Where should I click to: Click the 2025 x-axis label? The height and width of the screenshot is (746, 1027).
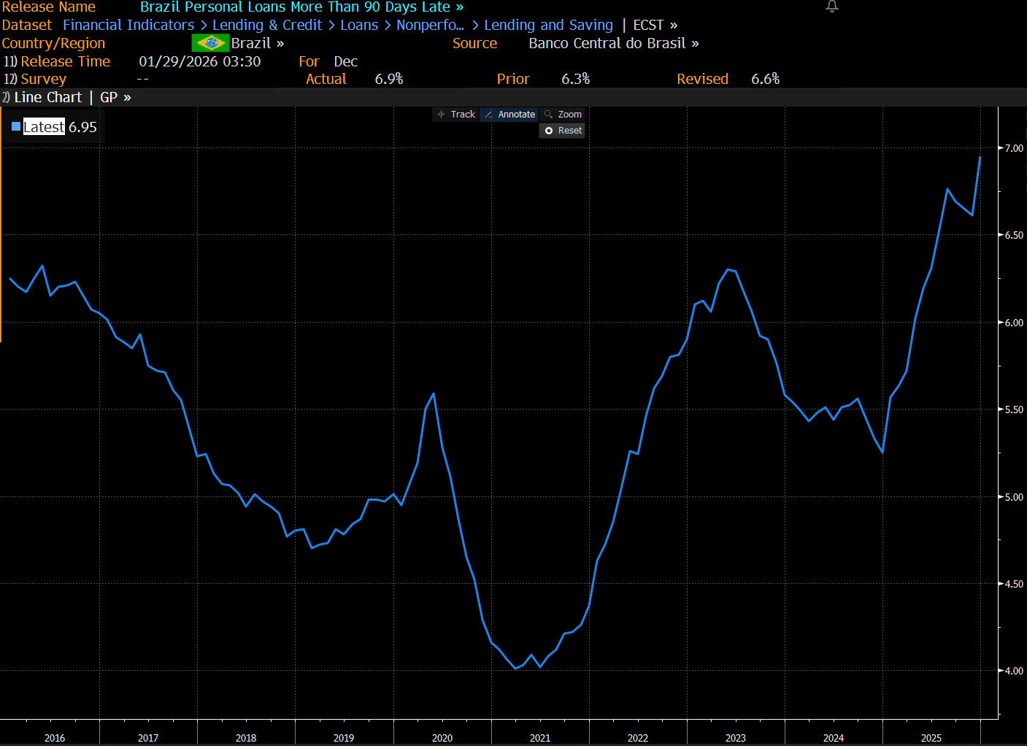(931, 738)
